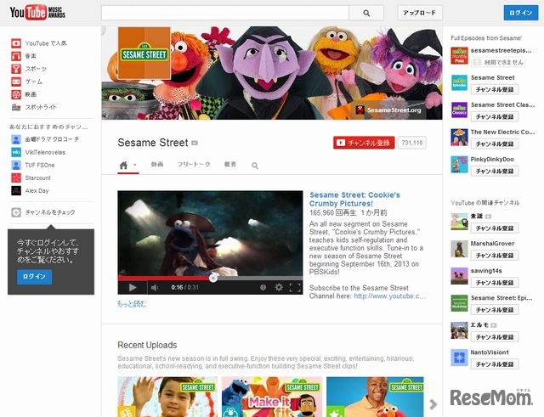Subscribe to the エルモ channel
This screenshot has width=544, height=417.
click(495, 337)
